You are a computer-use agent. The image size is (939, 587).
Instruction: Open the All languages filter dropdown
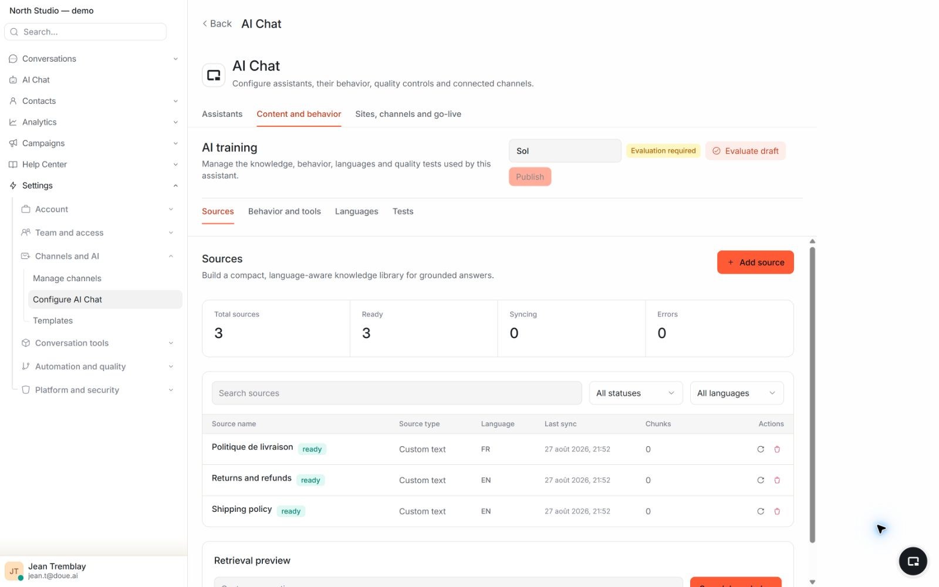click(x=737, y=393)
